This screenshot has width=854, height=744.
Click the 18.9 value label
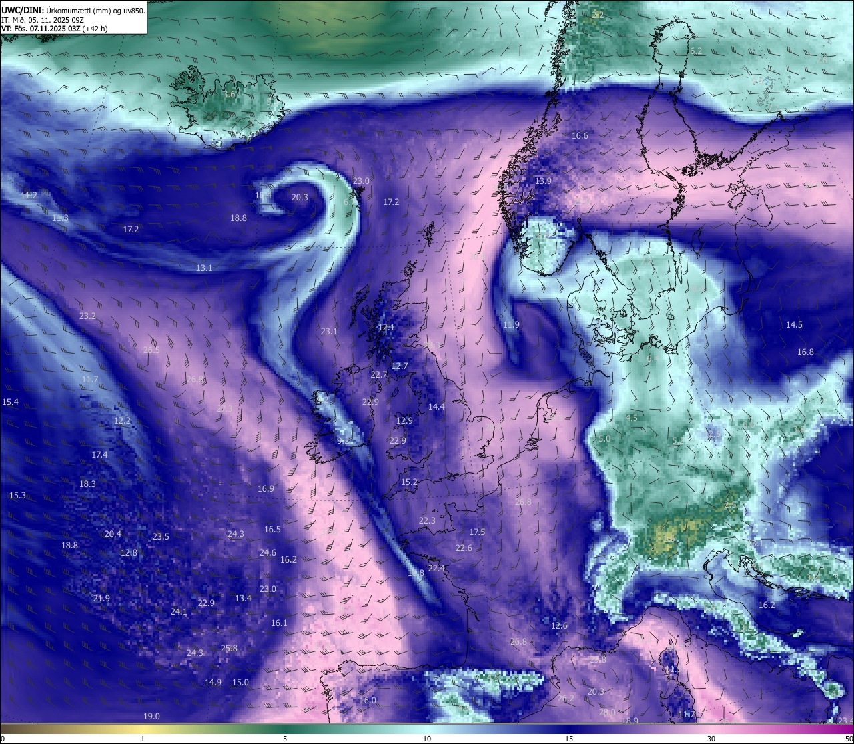[x=630, y=721]
